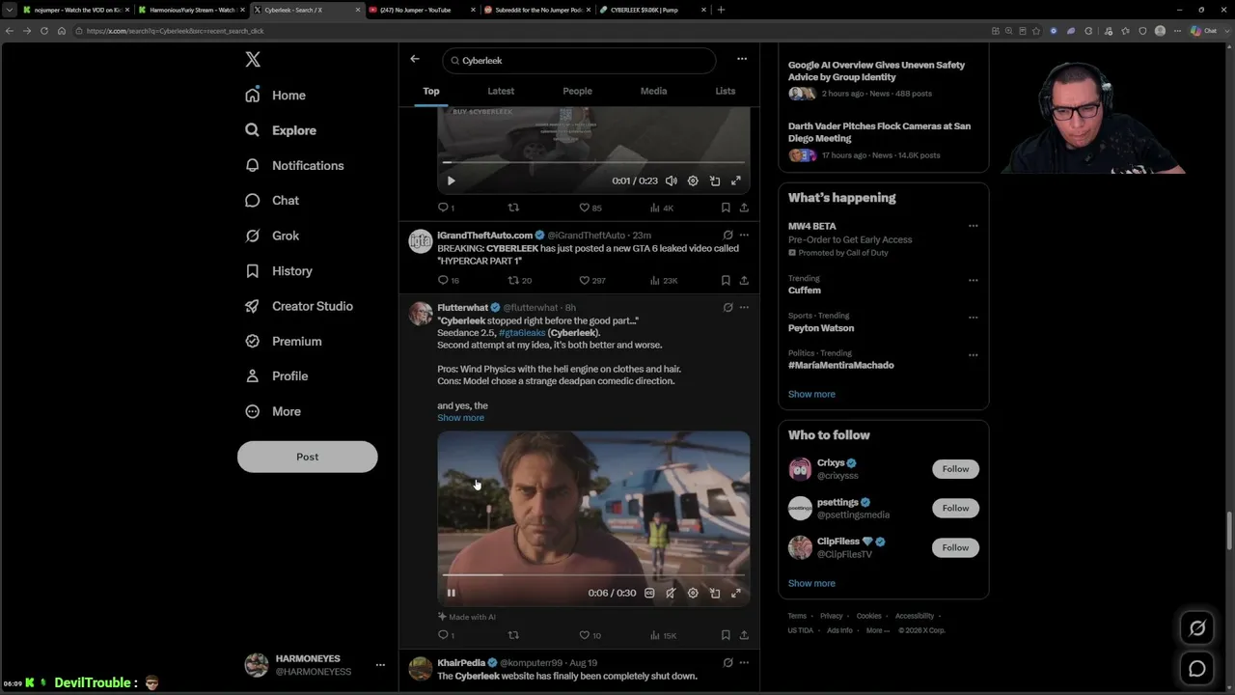Image resolution: width=1235 pixels, height=695 pixels.
Task: Click the Post button
Action: 307,457
